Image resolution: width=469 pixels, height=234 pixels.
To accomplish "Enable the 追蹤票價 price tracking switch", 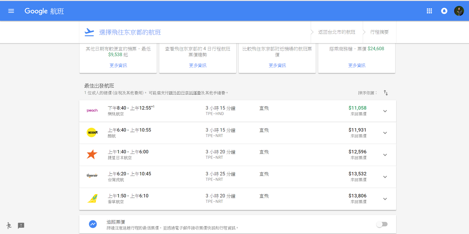I will [382, 224].
